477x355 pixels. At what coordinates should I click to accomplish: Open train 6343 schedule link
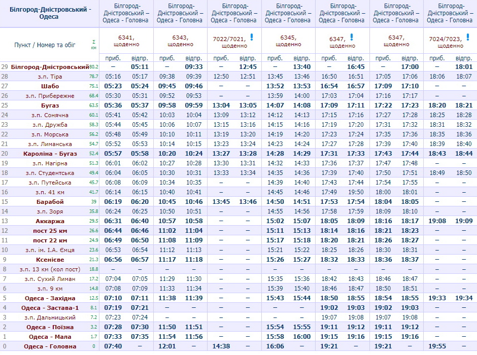tap(180, 38)
